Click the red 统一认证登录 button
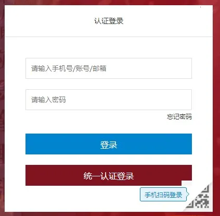The height and width of the screenshot is (216, 220). (109, 175)
